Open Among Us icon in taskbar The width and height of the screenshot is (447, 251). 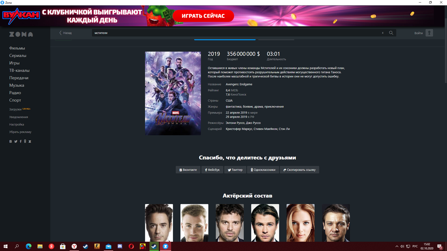click(x=143, y=246)
